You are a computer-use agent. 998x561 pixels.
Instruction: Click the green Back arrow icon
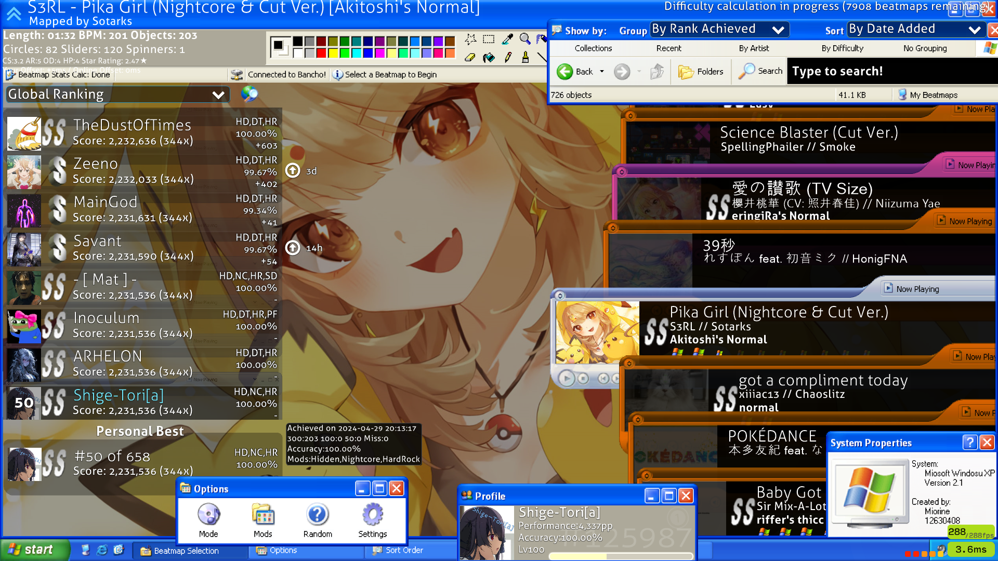pyautogui.click(x=564, y=71)
